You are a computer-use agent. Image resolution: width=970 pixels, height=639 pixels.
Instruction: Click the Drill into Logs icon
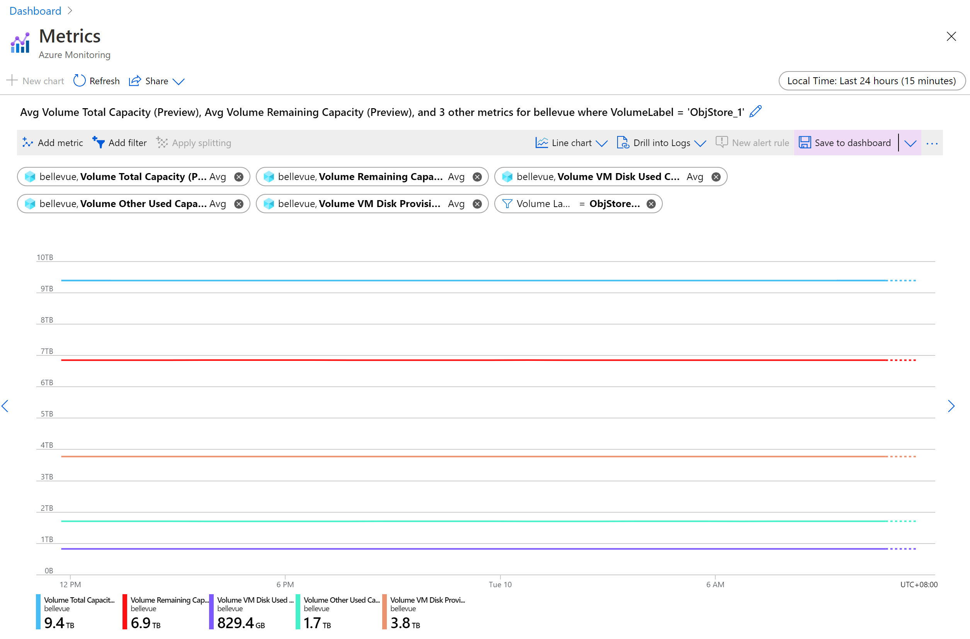621,142
